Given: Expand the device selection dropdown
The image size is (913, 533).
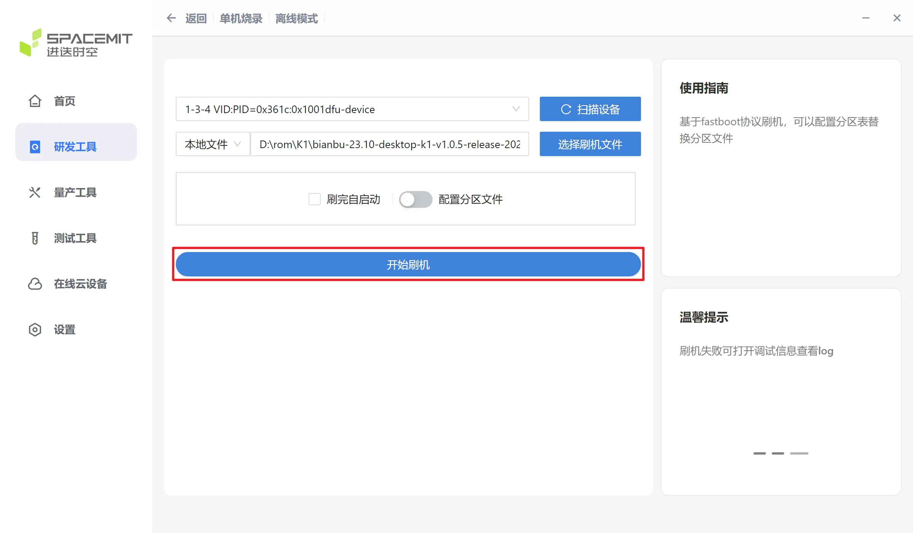Looking at the screenshot, I should (x=352, y=109).
